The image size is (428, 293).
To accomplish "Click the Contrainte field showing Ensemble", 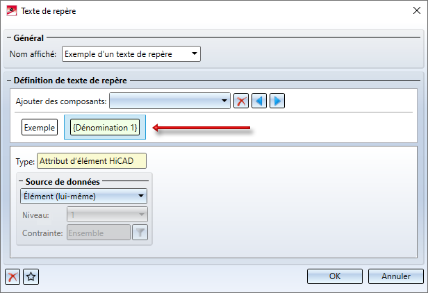I will click(x=98, y=233).
